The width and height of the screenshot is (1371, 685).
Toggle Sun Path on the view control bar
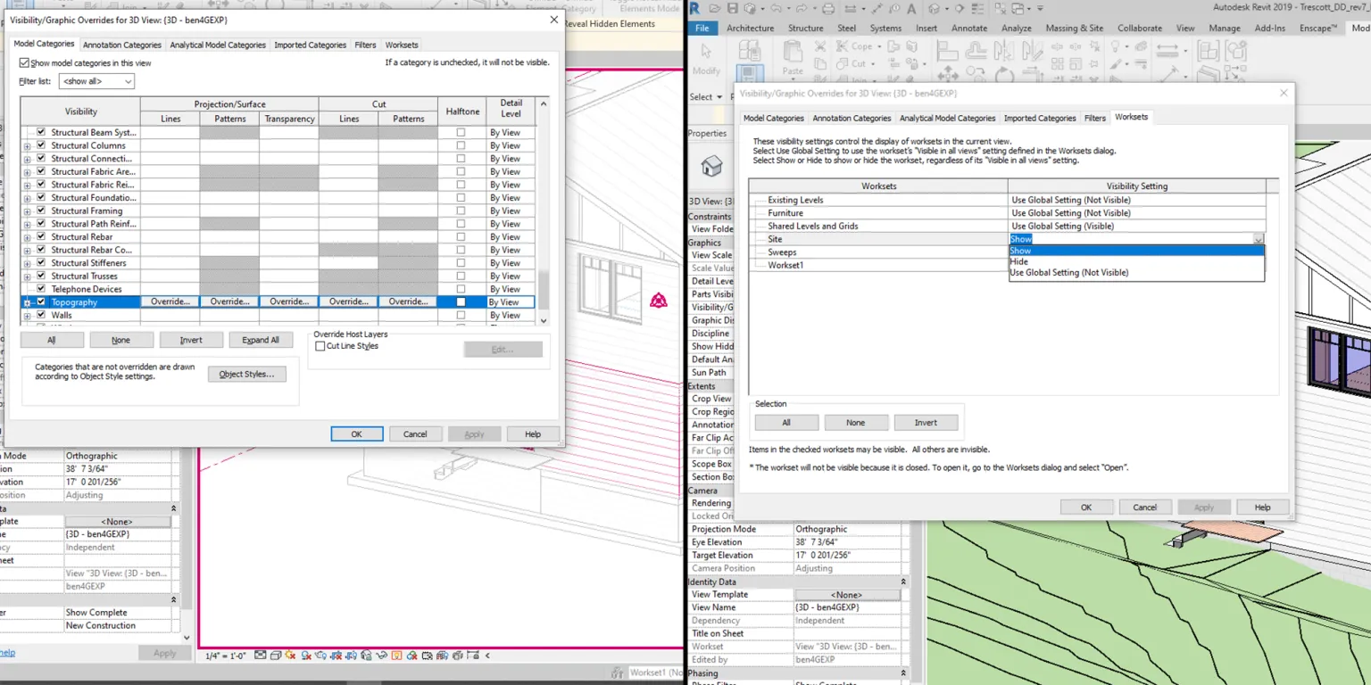tap(289, 655)
